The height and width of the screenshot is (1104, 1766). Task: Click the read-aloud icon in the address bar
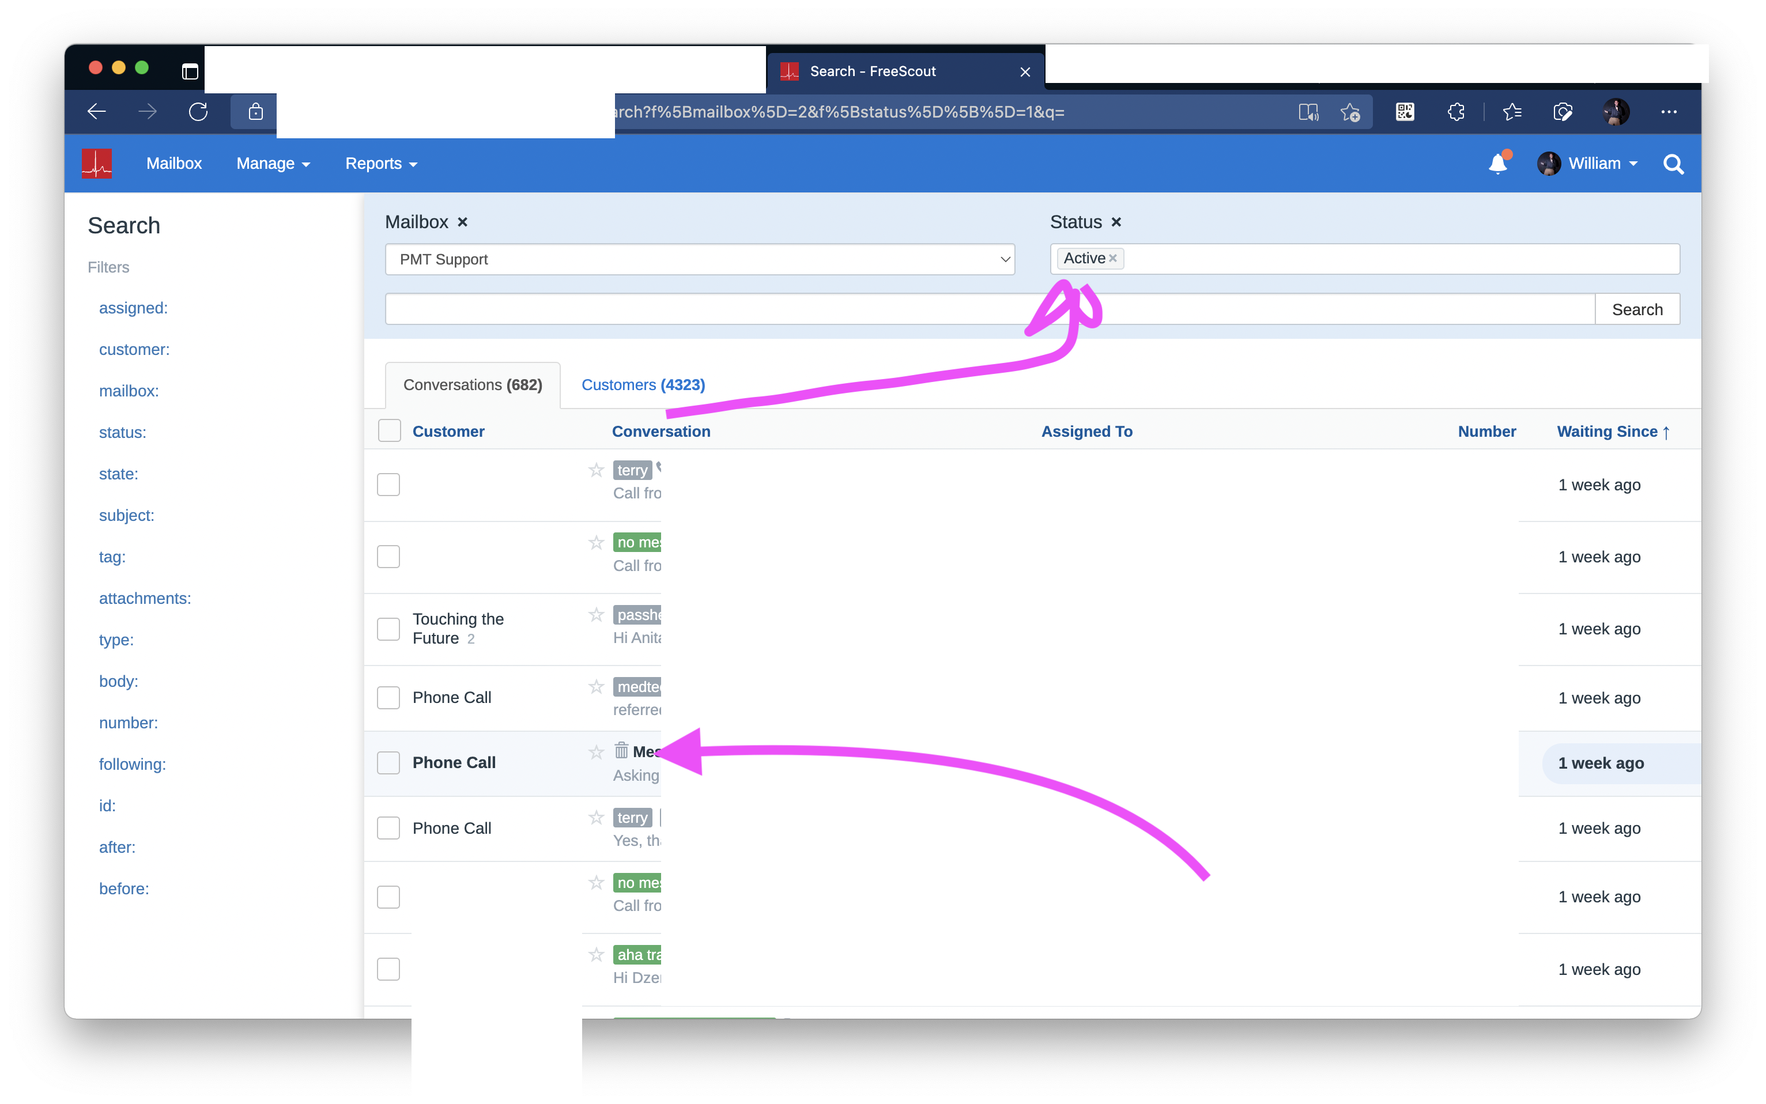[1308, 111]
